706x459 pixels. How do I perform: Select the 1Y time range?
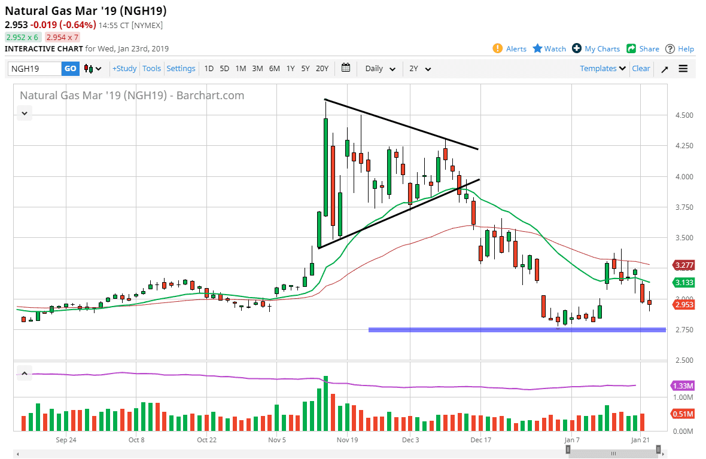pos(290,69)
